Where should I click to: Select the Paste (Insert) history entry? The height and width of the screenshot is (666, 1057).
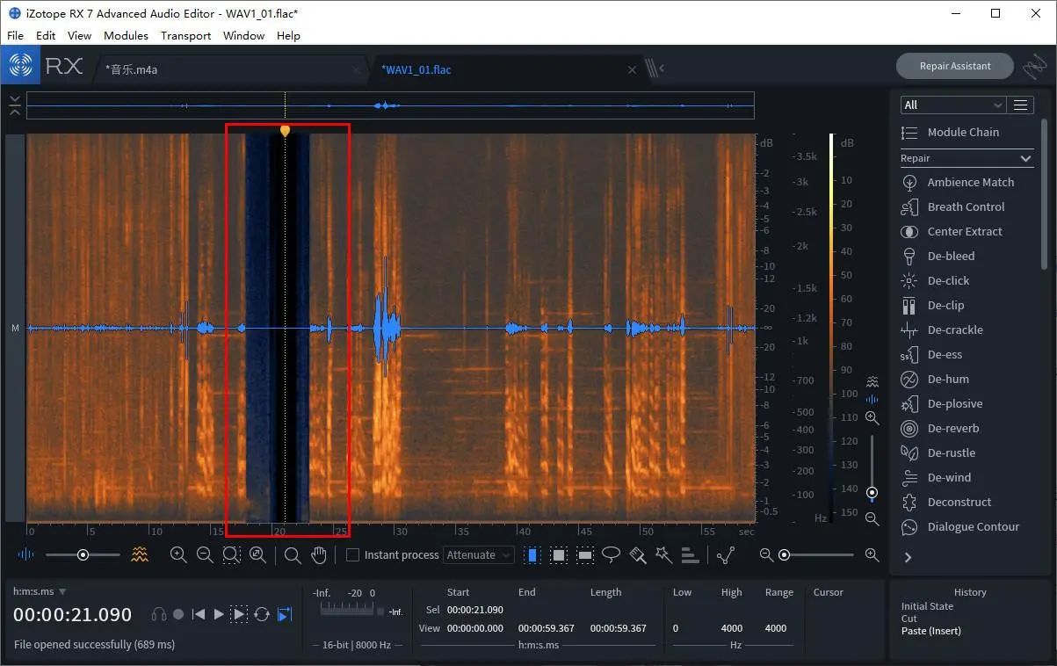[x=930, y=631]
